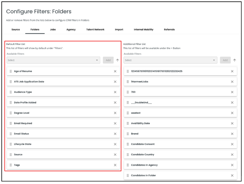
Task: Grab drag handle of Tags row
Action: 11,165
